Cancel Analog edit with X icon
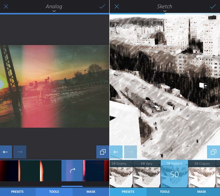Viewport: 220px width, 196px height. coord(6,6)
